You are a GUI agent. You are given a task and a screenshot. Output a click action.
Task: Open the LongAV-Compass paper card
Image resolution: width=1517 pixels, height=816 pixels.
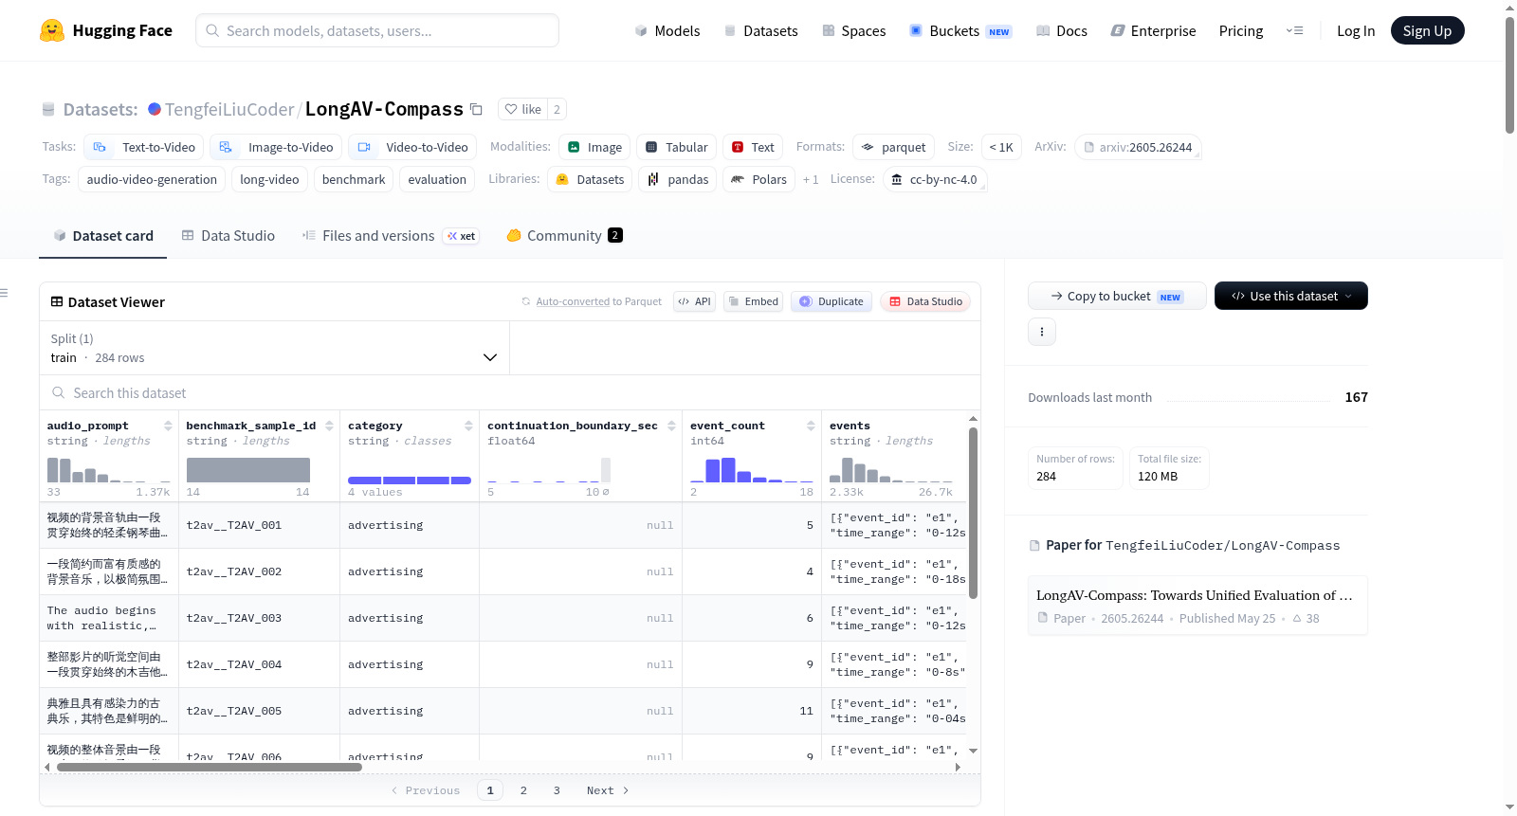[x=1197, y=606]
